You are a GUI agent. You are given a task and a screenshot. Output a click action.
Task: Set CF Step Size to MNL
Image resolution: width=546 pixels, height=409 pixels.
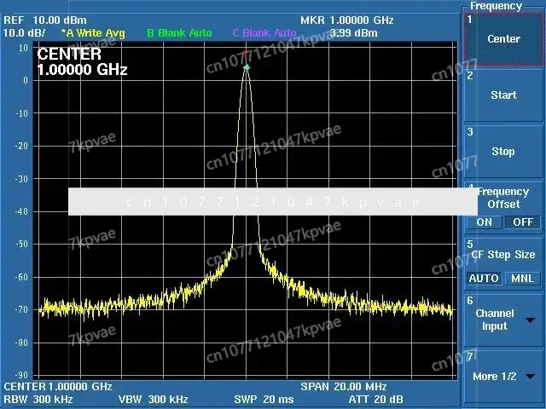(523, 279)
